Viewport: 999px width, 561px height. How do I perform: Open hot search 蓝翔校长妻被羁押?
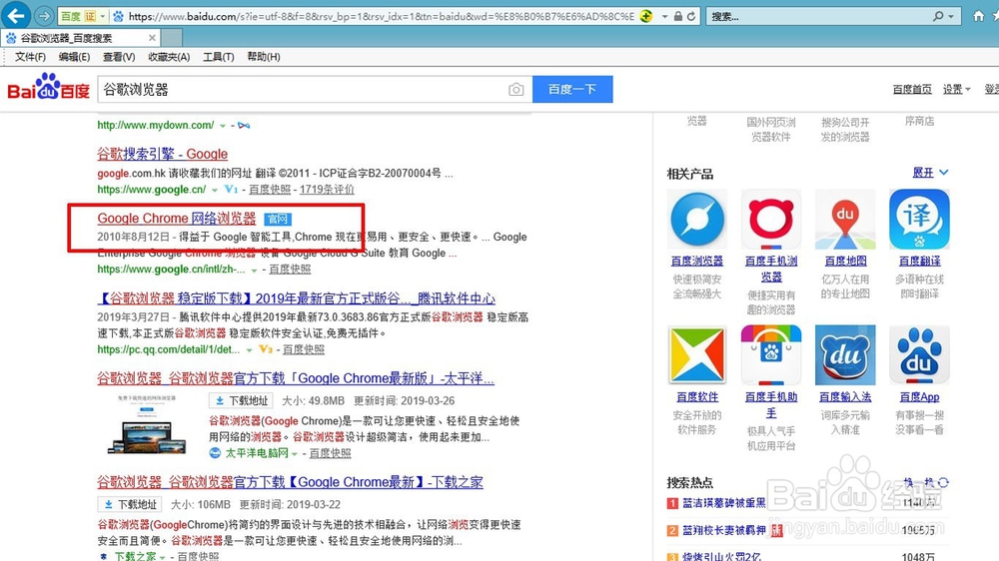click(x=723, y=530)
